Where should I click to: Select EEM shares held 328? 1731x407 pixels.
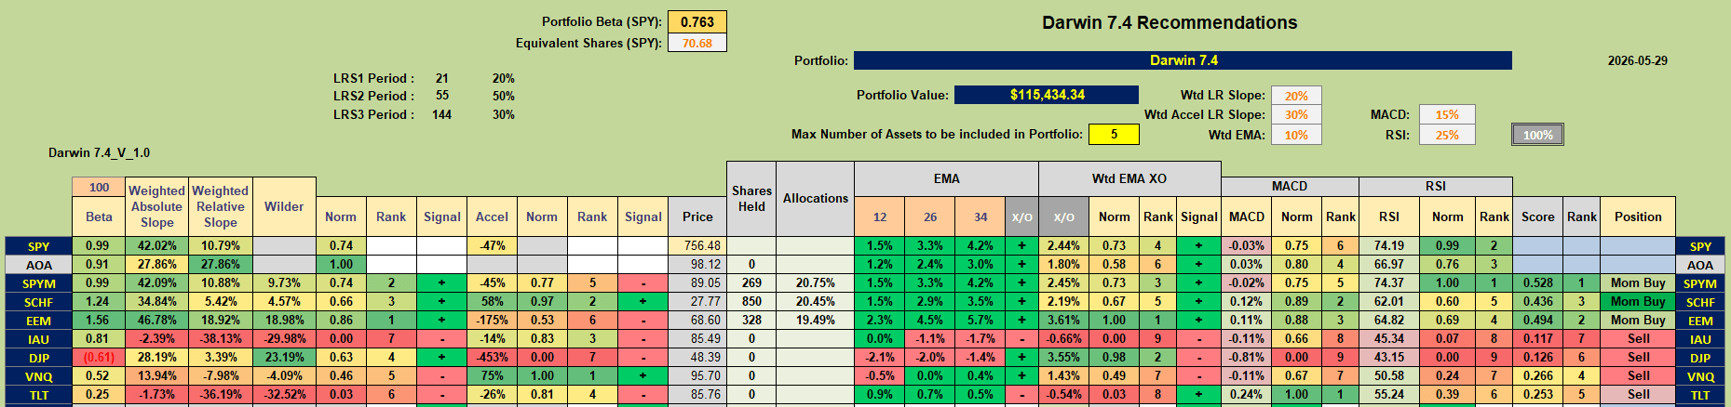[751, 320]
